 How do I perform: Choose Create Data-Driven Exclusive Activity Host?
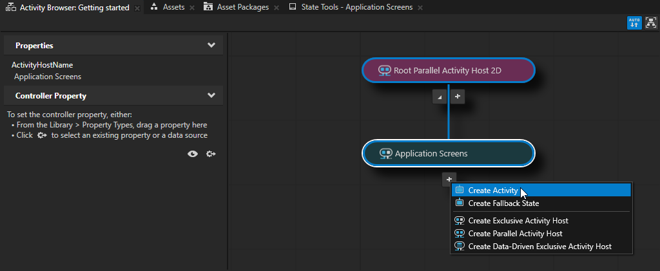[x=541, y=246]
